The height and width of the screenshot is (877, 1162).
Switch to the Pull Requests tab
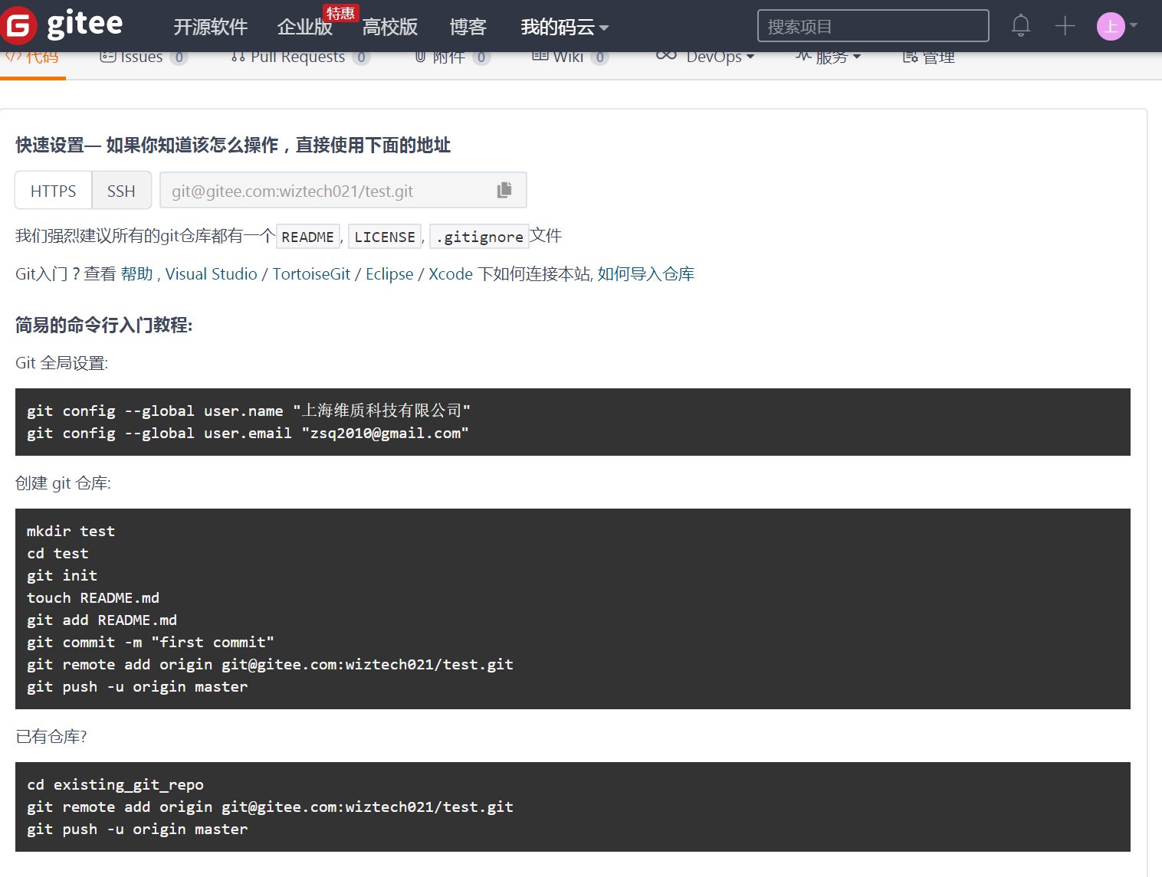(x=300, y=57)
